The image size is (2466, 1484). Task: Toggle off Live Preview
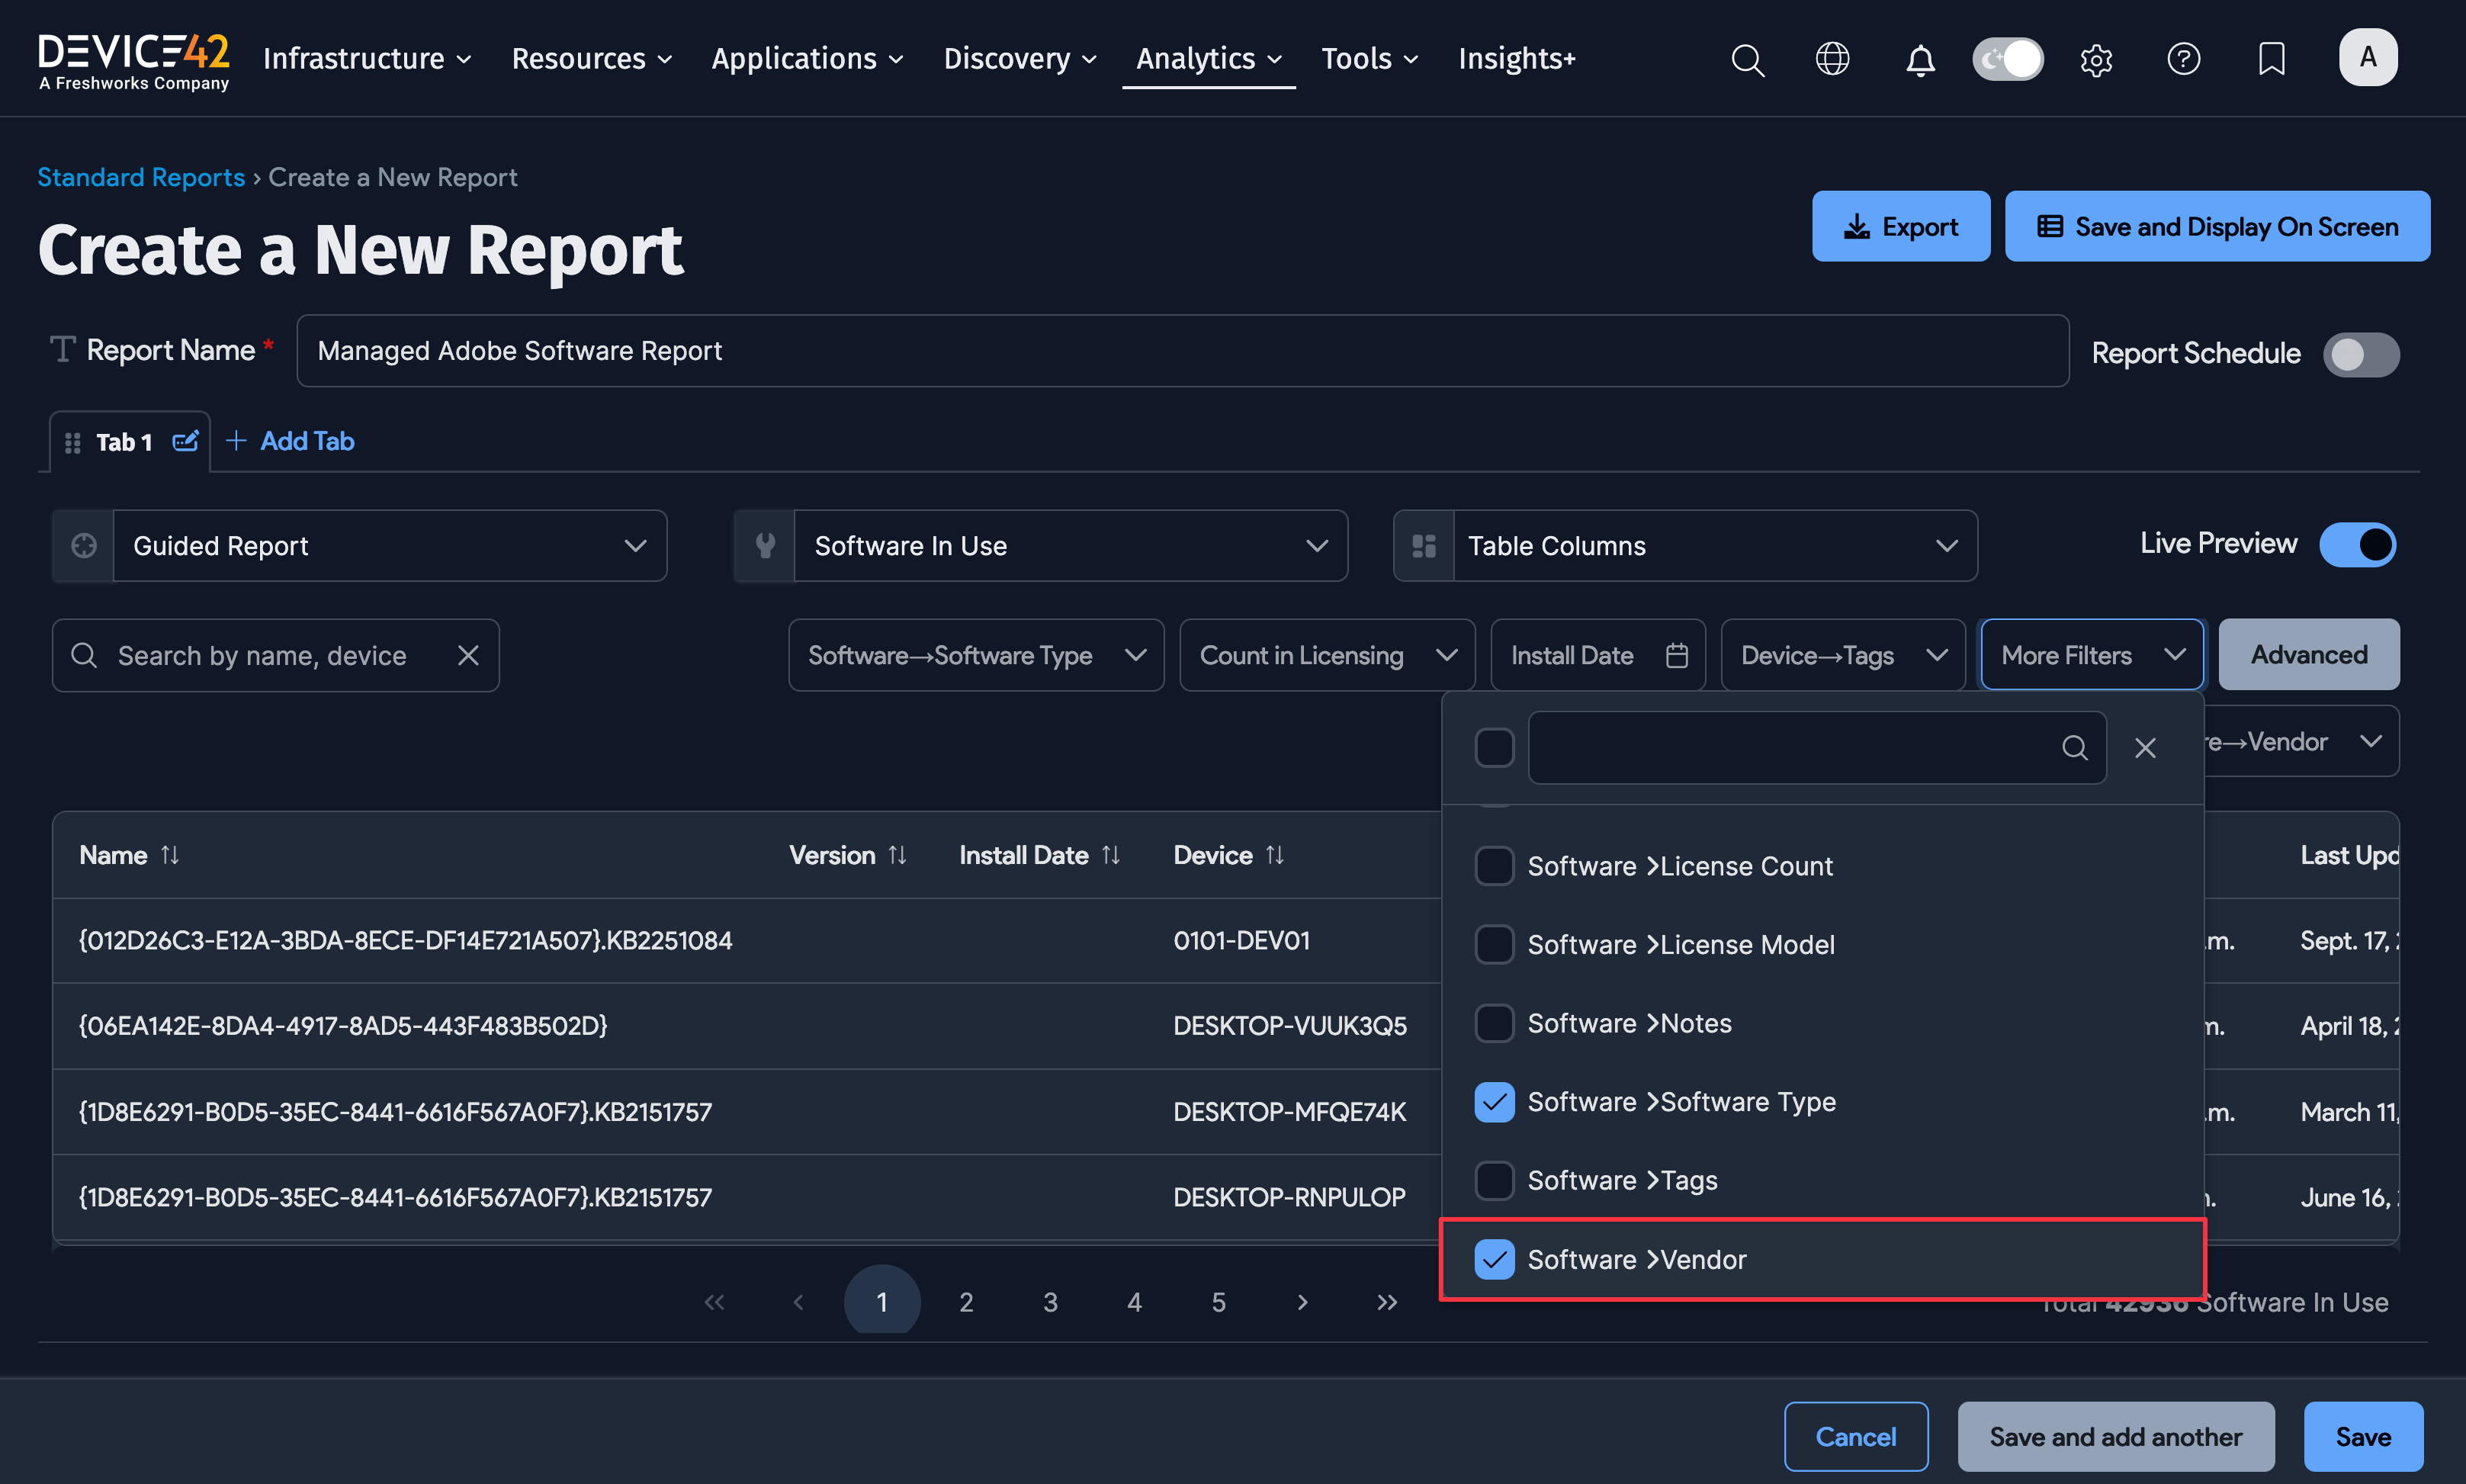2357,544
